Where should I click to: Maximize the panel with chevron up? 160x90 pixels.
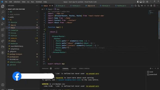tap(155, 68)
